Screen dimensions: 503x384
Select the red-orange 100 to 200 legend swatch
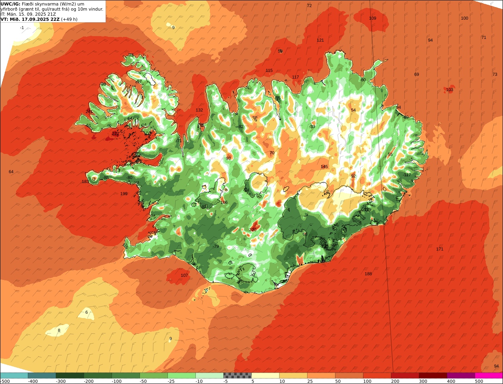click(377, 375)
